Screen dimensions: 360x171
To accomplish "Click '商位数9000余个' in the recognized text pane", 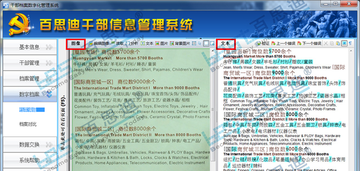I will tap(275, 73).
